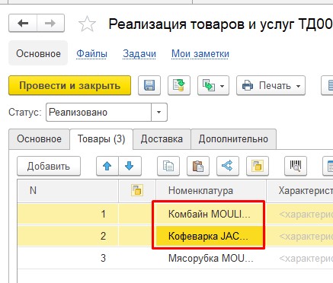Move row up with blue arrow
Viewport: 333px width, 283px height.
107,166
